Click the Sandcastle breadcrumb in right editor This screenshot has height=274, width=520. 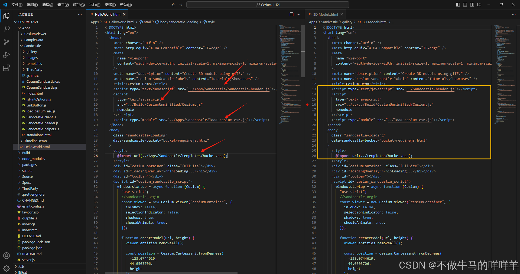[x=329, y=22]
